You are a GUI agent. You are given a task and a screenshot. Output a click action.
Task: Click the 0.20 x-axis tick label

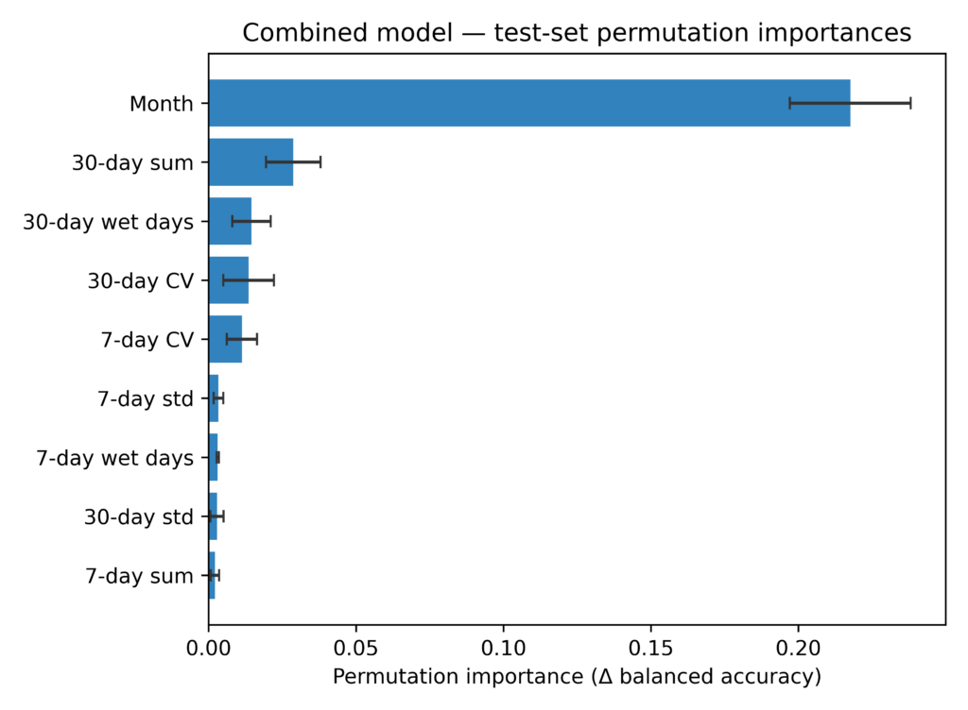(x=798, y=648)
